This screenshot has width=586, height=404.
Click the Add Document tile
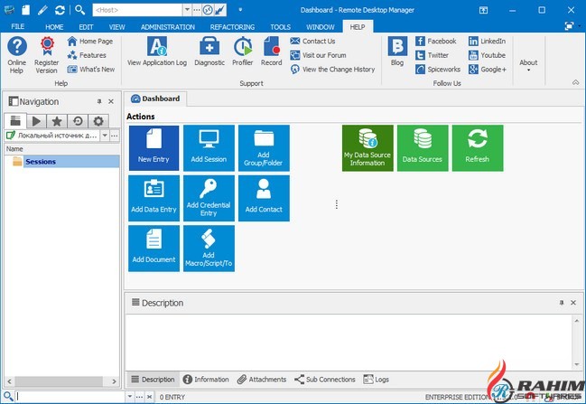(x=153, y=249)
